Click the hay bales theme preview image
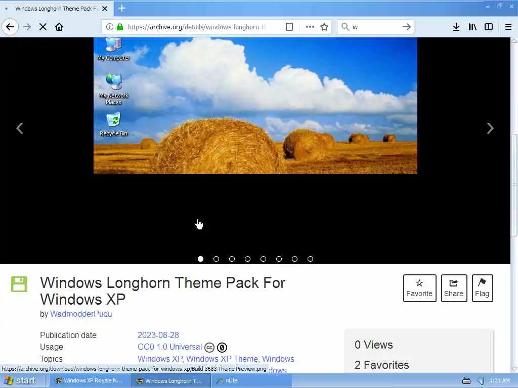The height and width of the screenshot is (388, 518). click(255, 106)
